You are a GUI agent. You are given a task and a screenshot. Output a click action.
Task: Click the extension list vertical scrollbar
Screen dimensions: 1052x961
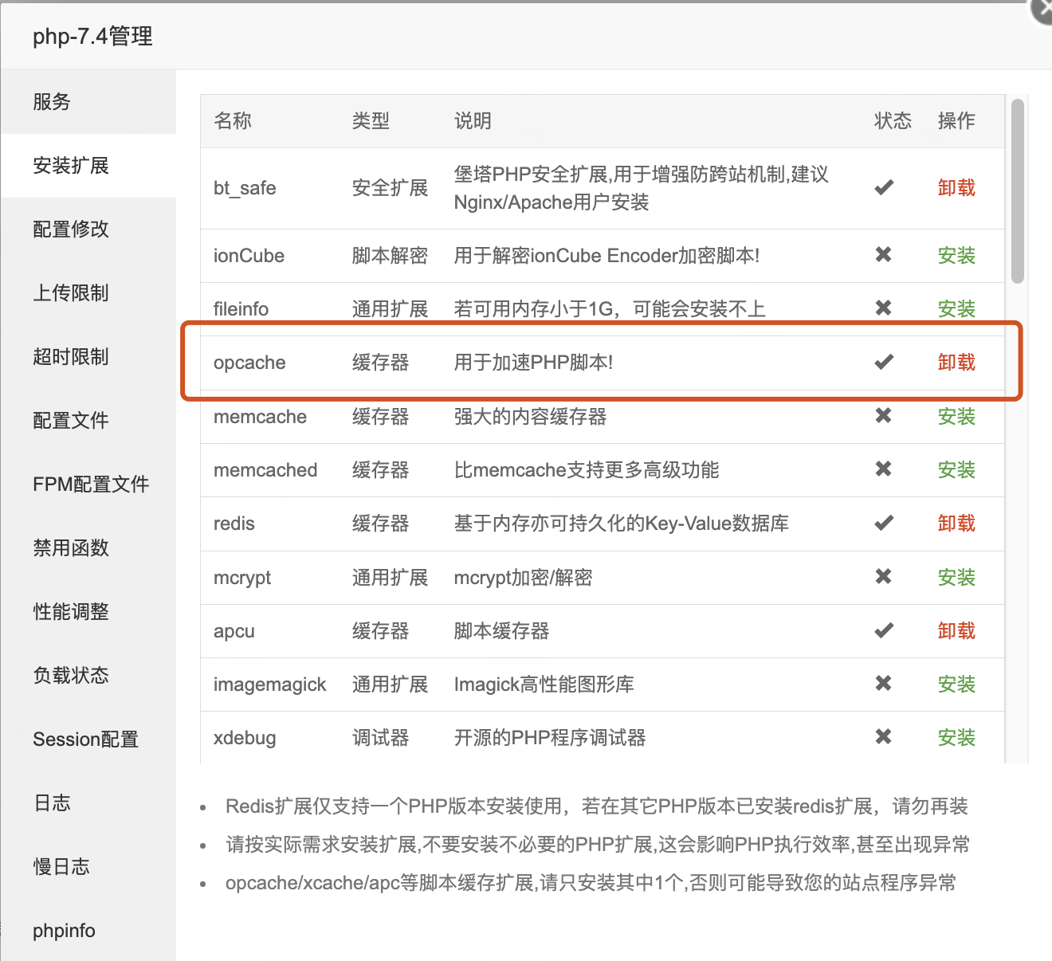[1017, 191]
